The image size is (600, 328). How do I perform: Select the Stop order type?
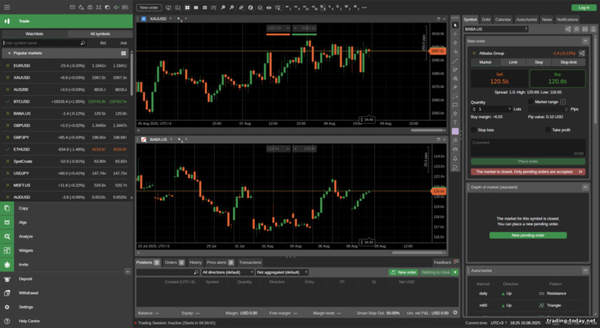(538, 62)
